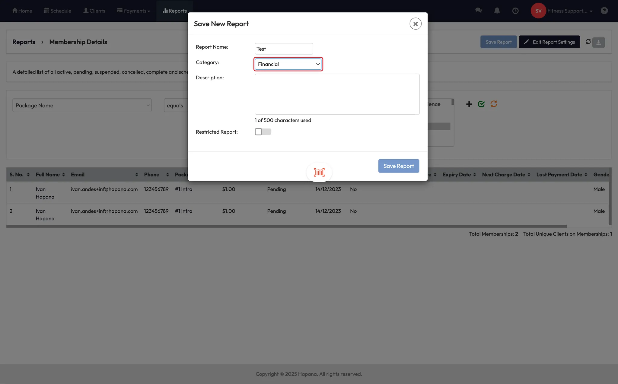The width and height of the screenshot is (618, 384).
Task: Click the orange reset filters icon
Action: click(494, 104)
